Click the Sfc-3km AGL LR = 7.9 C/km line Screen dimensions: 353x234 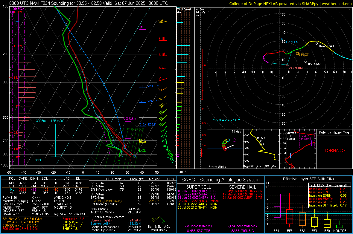pos(22,219)
